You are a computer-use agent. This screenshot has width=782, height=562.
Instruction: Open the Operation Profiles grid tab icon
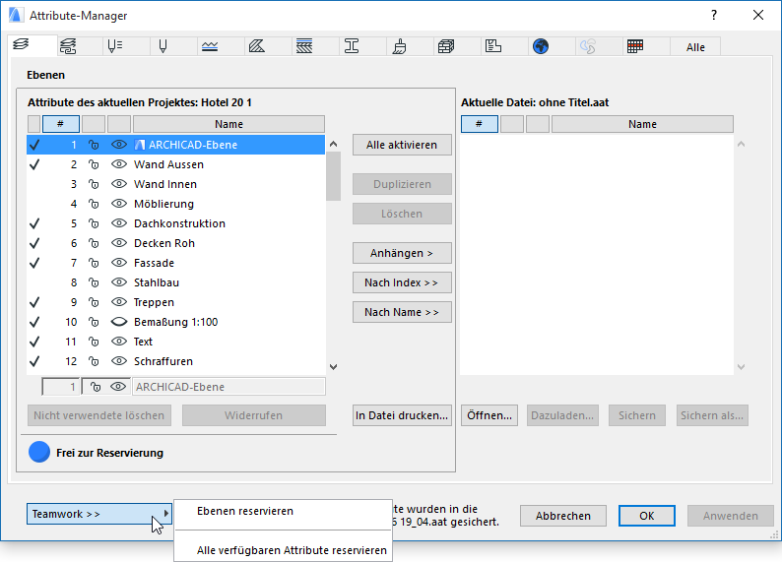635,46
